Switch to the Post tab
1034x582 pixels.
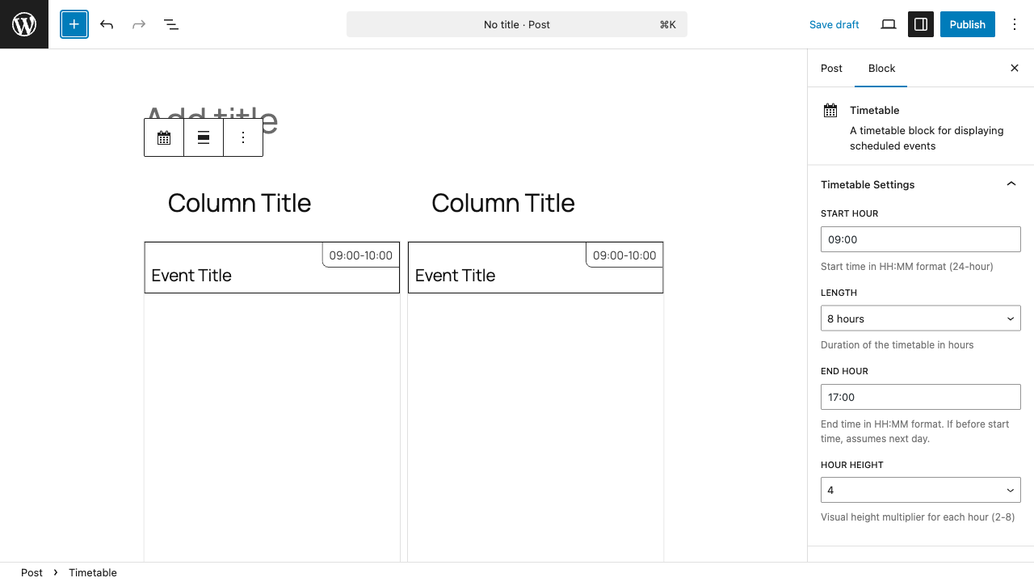tap(831, 68)
